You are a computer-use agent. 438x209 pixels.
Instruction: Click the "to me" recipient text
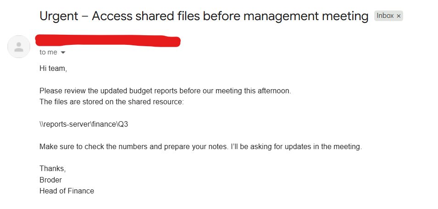[48, 52]
